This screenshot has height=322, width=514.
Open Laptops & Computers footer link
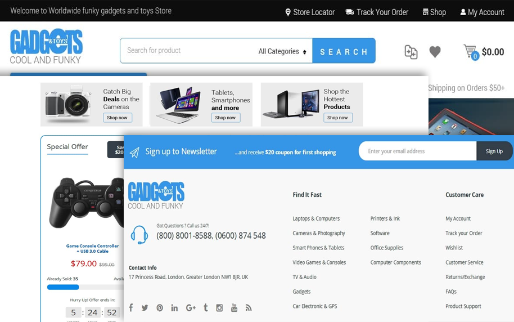point(316,218)
